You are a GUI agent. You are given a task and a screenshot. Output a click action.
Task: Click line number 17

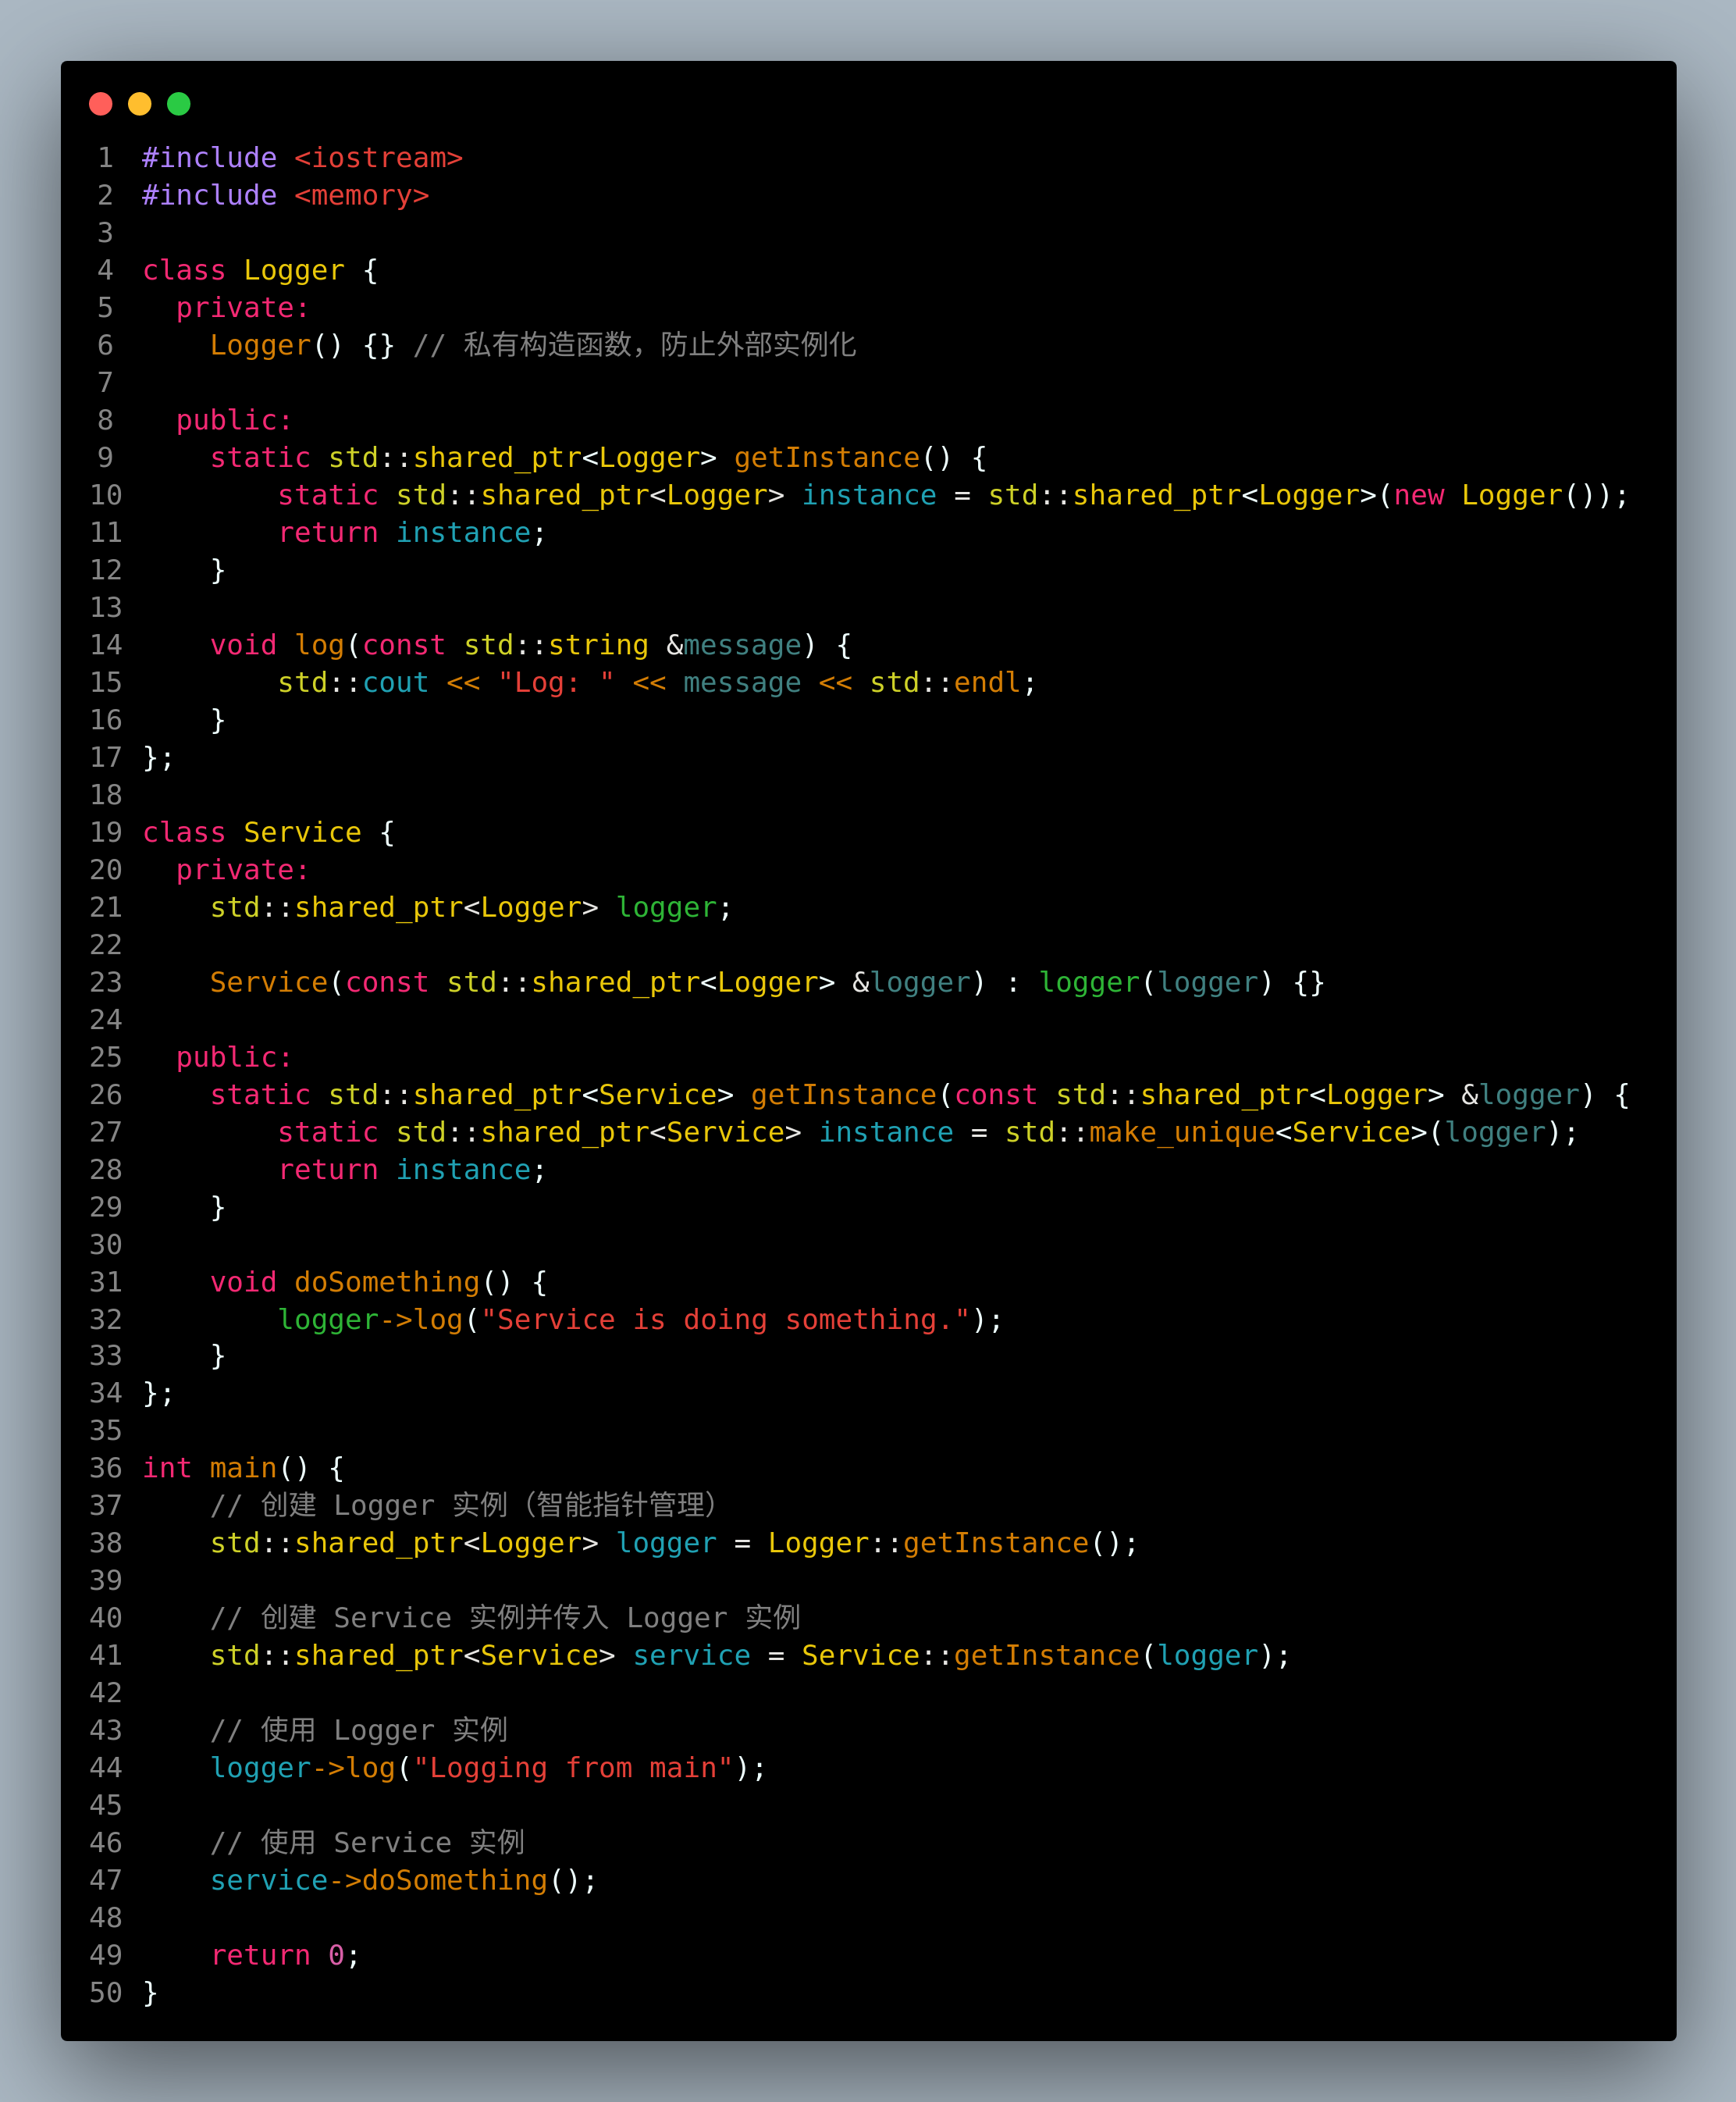pyautogui.click(x=106, y=757)
